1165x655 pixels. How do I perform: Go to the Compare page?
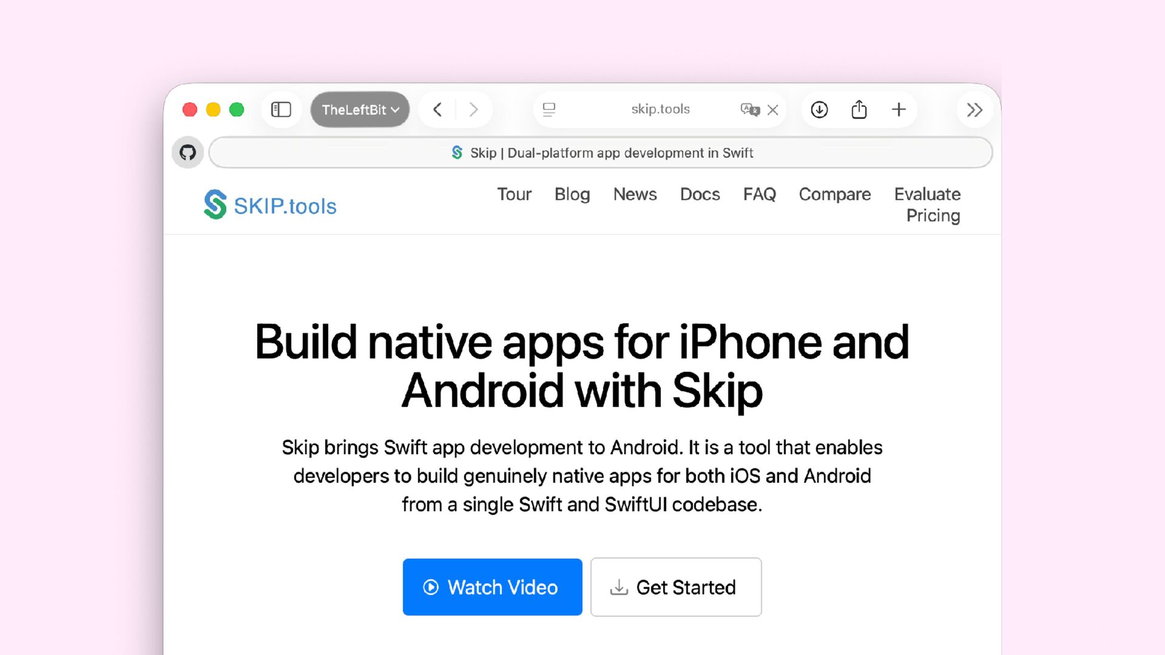click(834, 194)
